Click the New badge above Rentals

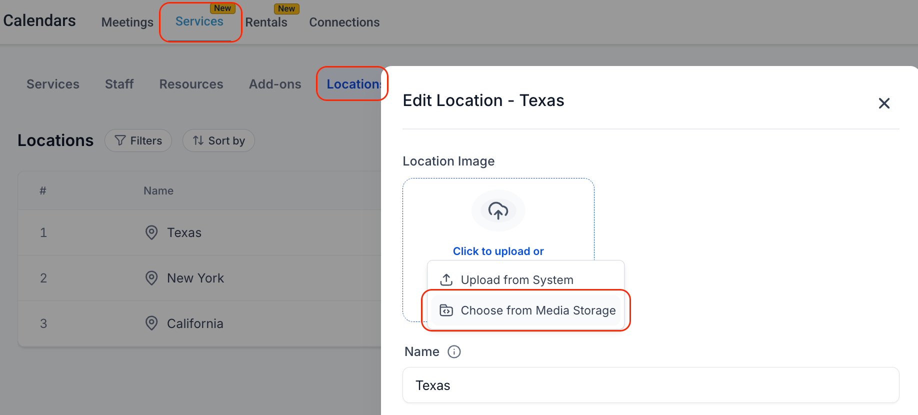[x=286, y=8]
